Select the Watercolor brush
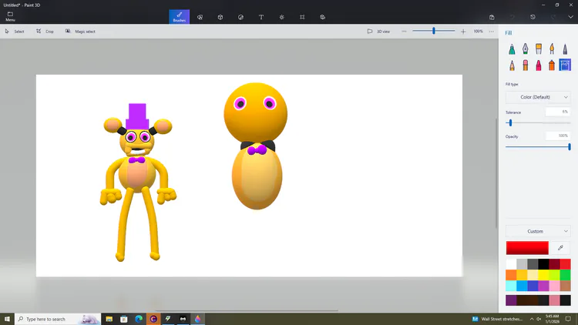Image resolution: width=578 pixels, height=325 pixels. (x=552, y=49)
